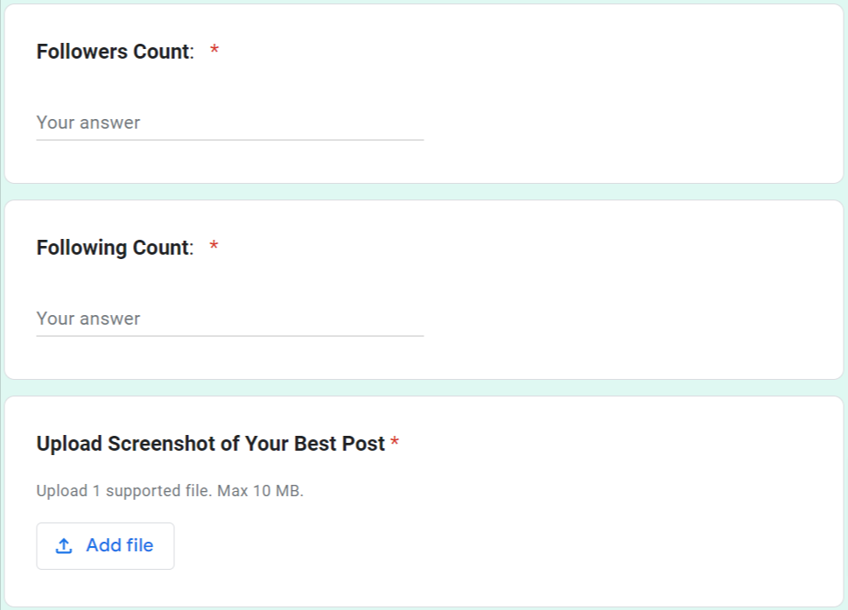
Task: Click the Upload Screenshot of Your Best Post heading
Action: click(x=210, y=444)
